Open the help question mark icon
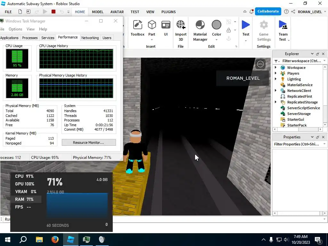 286,12
